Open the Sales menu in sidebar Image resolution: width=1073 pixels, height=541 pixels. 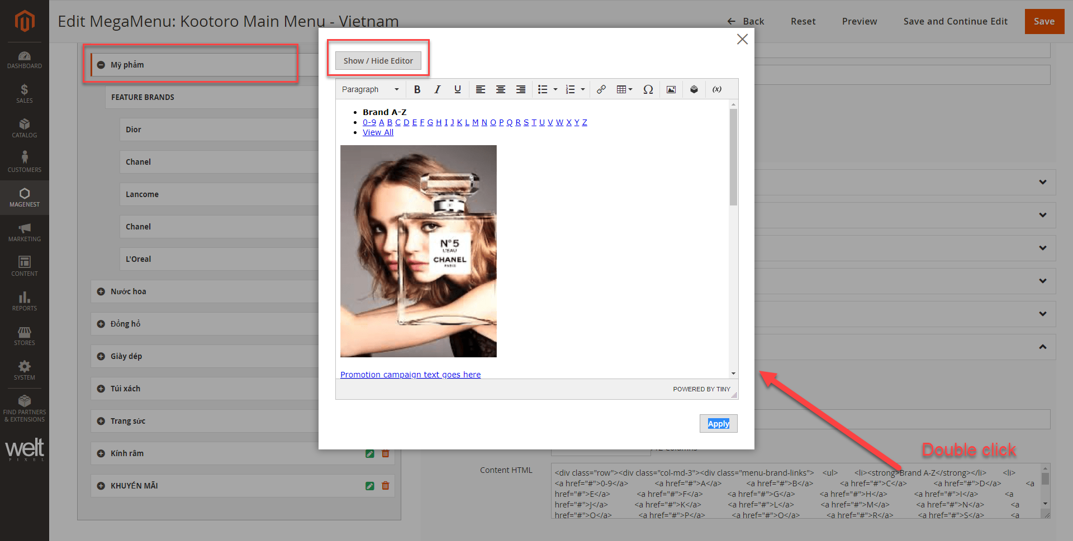pyautogui.click(x=25, y=94)
